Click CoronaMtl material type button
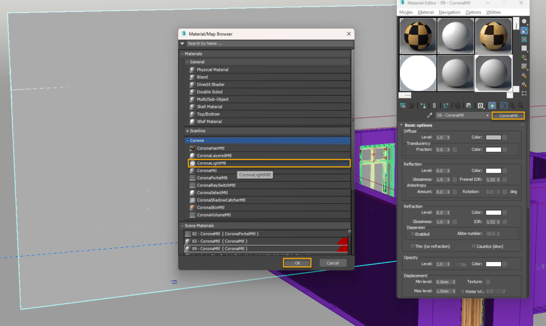This screenshot has height=326, width=546. click(508, 115)
